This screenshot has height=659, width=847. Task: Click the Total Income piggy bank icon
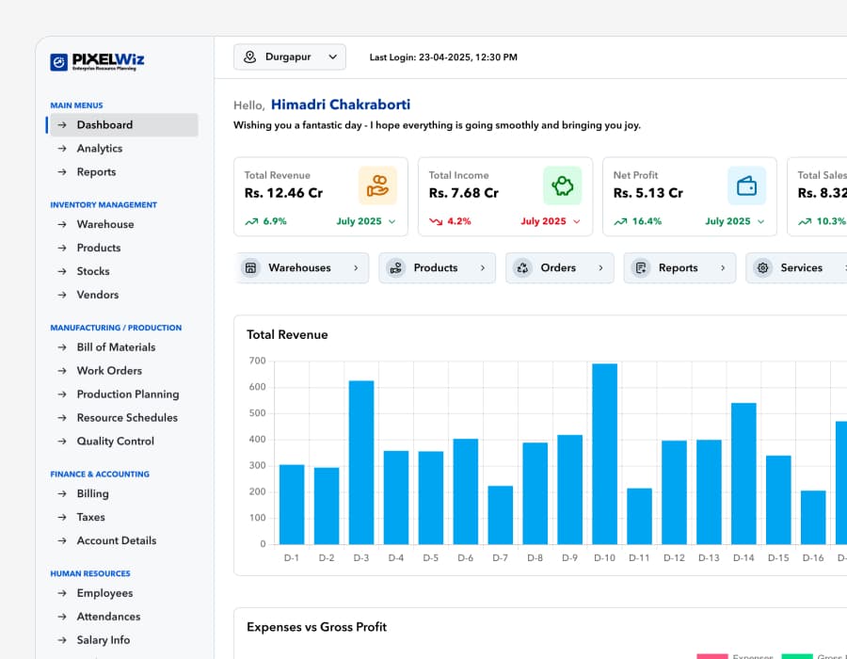[563, 185]
